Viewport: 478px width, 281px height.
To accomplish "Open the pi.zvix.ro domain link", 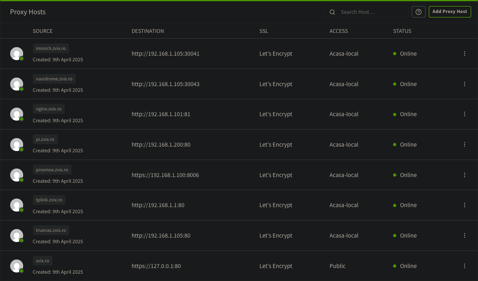I will coord(45,139).
